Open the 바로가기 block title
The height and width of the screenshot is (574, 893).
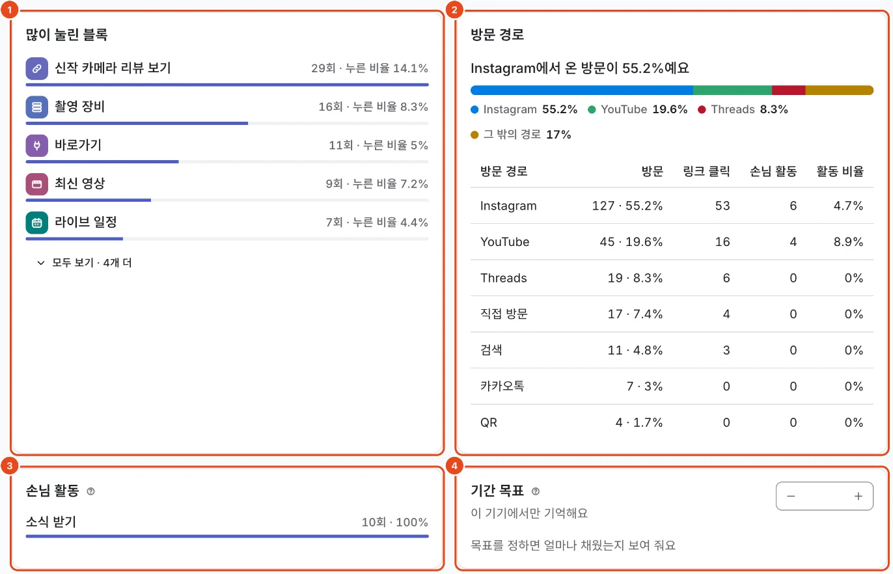pos(78,145)
